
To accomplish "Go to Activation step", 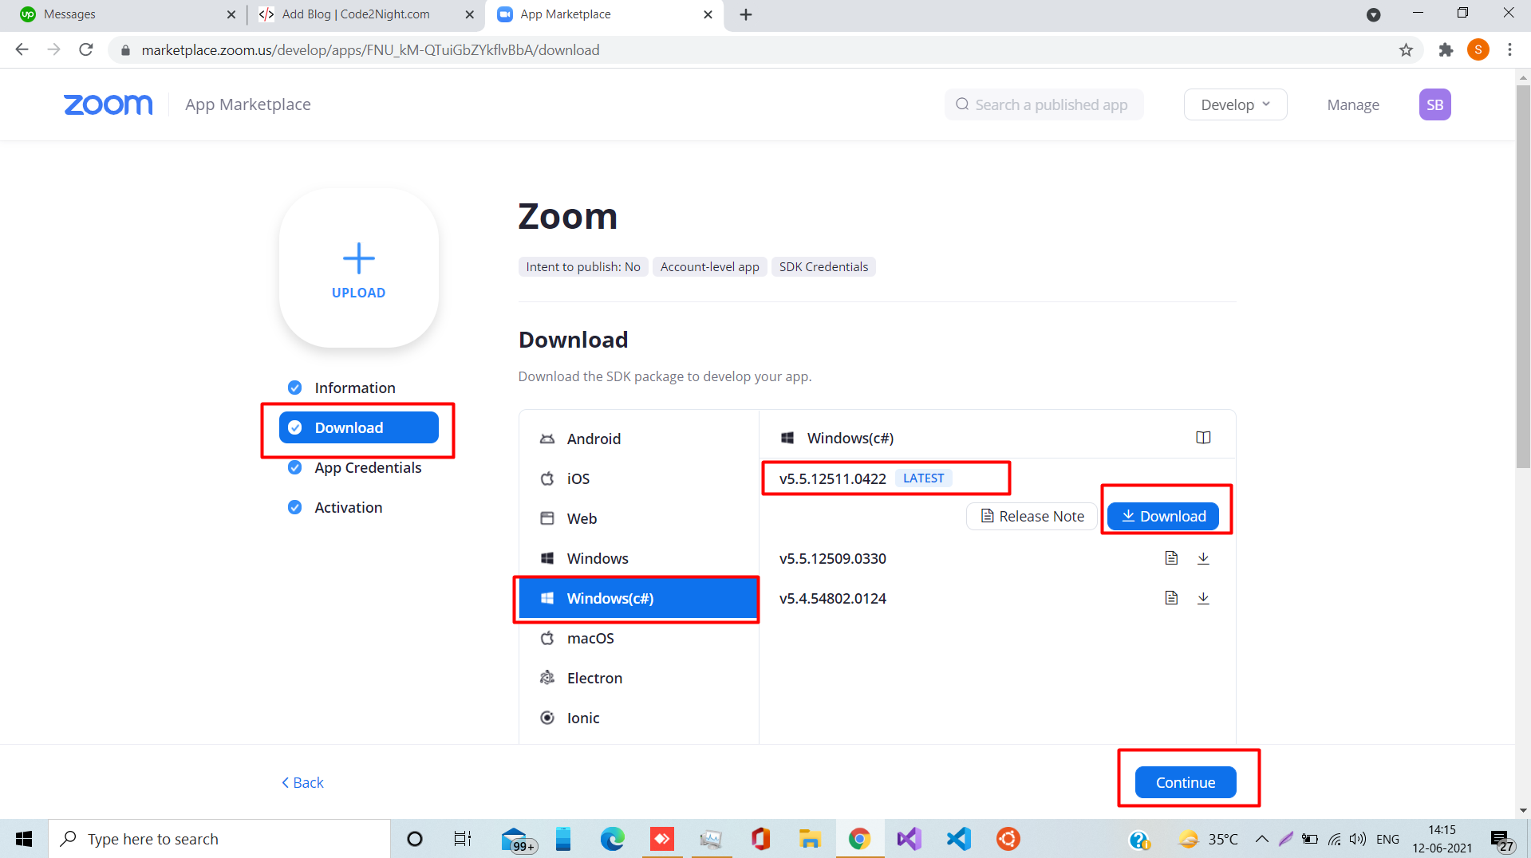I will [x=358, y=507].
